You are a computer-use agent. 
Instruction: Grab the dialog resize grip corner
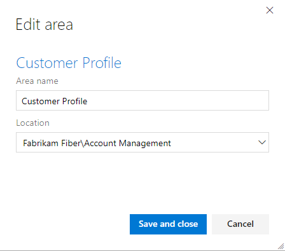(281, 247)
